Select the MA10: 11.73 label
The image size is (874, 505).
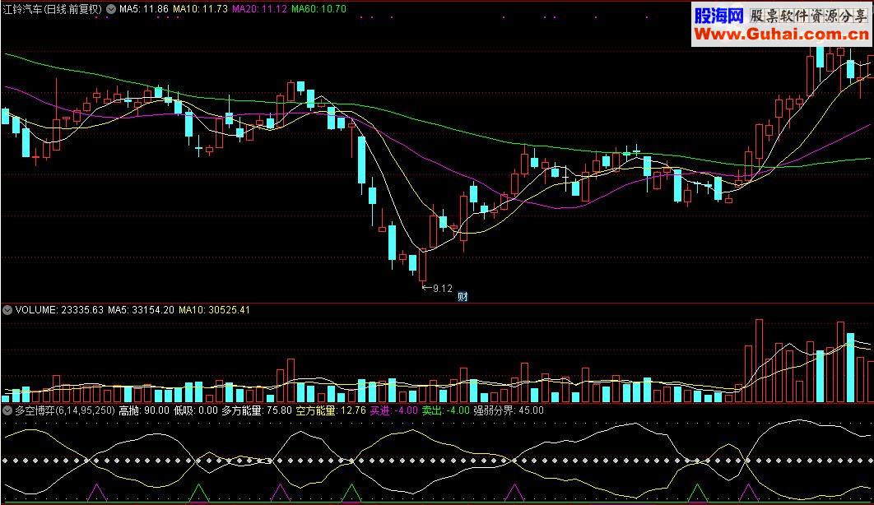click(x=200, y=9)
